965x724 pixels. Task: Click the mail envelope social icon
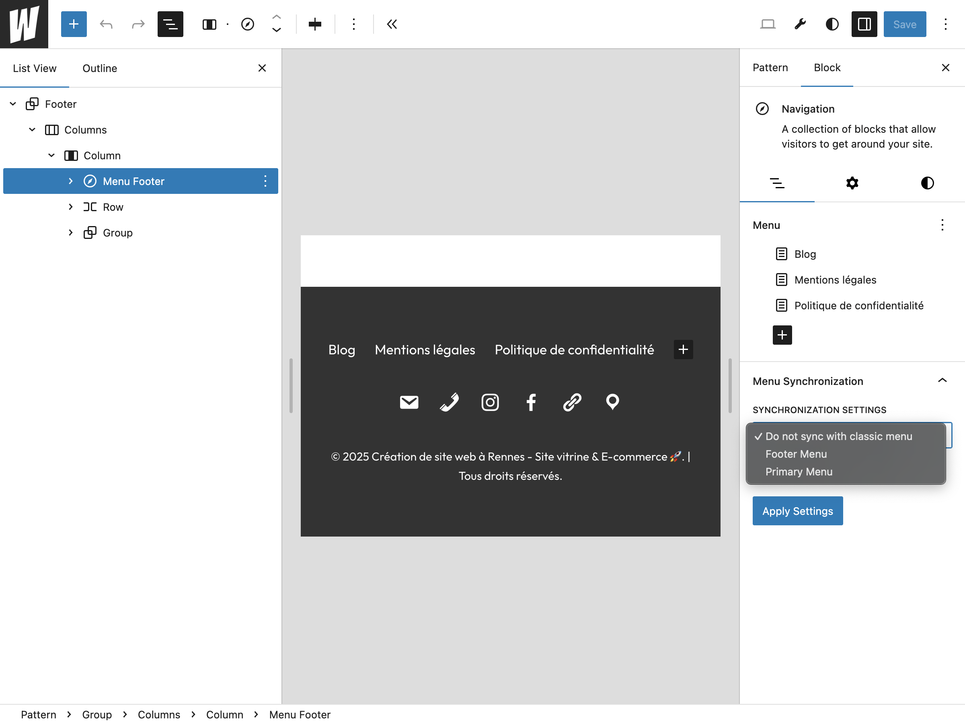409,402
